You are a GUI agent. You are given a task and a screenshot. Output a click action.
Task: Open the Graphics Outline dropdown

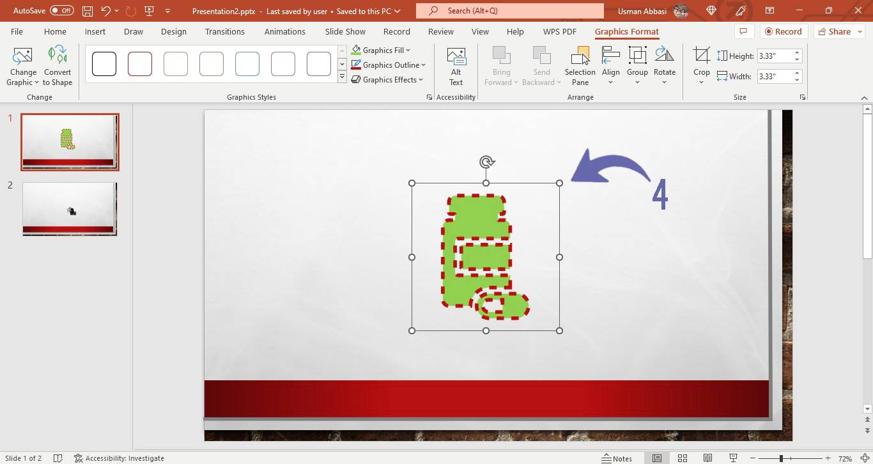[388, 65]
